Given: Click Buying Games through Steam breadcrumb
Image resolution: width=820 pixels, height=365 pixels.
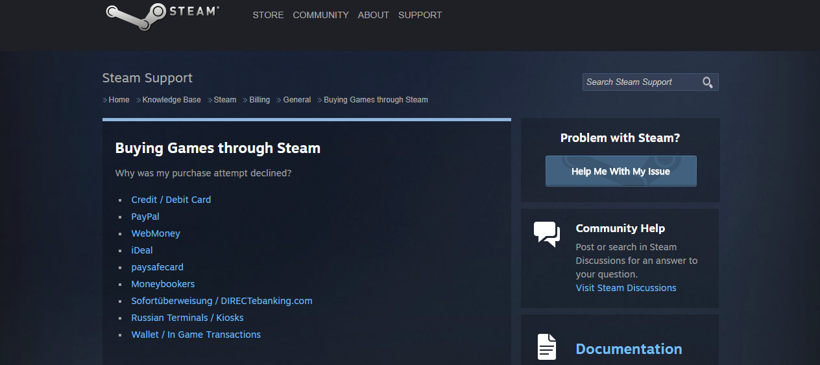Looking at the screenshot, I should point(376,100).
